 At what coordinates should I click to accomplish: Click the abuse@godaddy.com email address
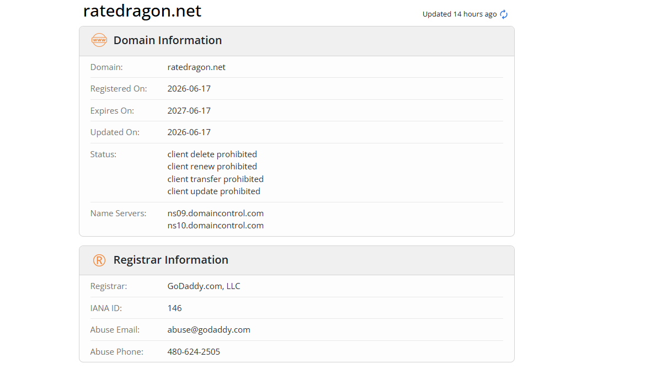209,330
